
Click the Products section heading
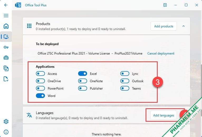(43, 24)
